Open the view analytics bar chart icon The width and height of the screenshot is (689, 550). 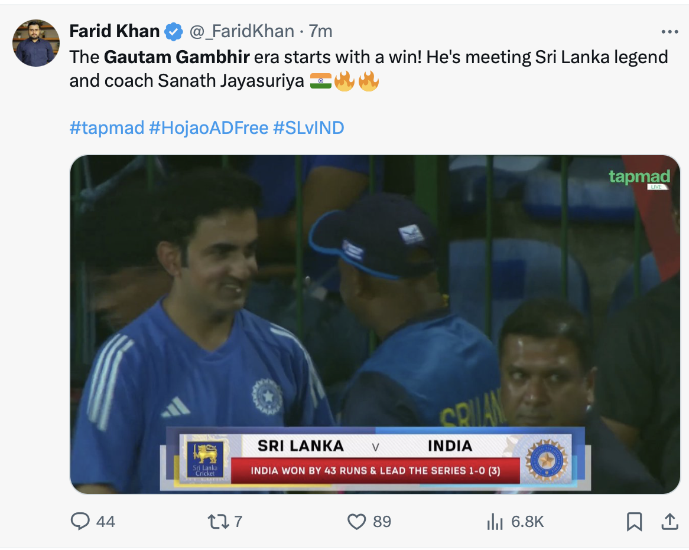(x=494, y=521)
